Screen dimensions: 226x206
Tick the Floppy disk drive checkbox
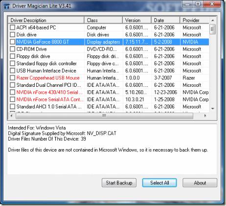[12, 56]
